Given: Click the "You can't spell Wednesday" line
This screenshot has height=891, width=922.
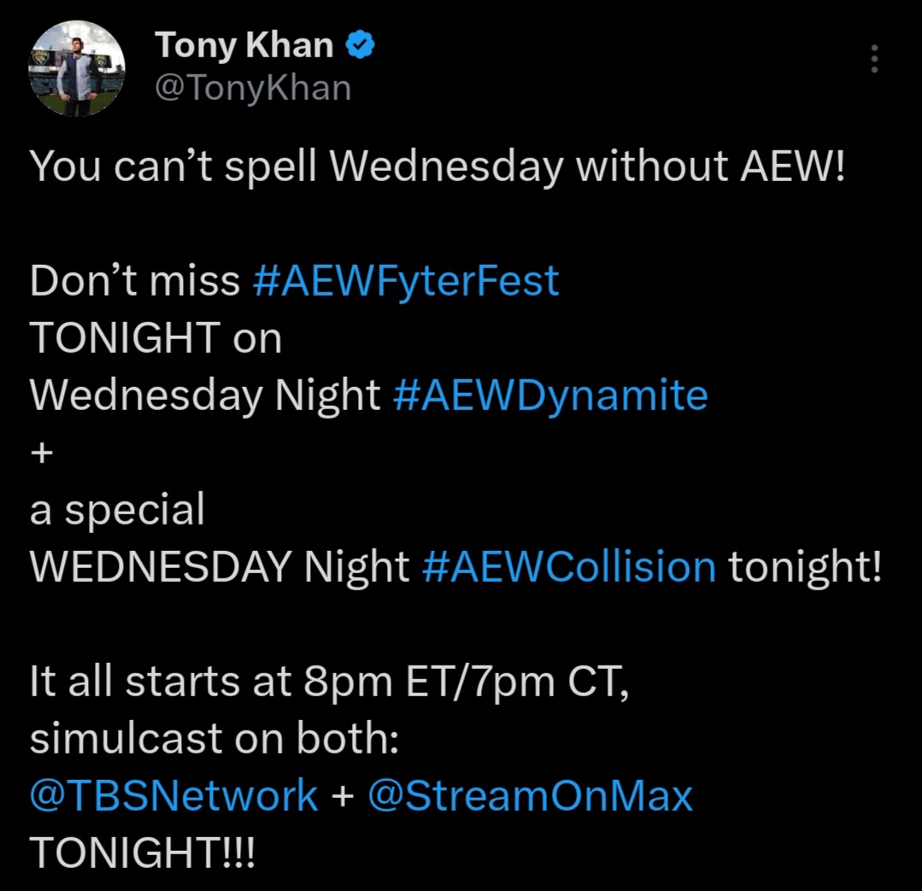Looking at the screenshot, I should pos(438,167).
